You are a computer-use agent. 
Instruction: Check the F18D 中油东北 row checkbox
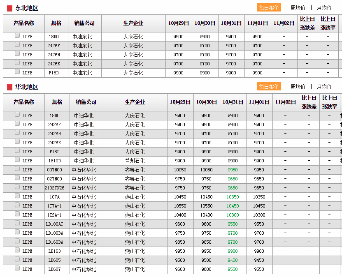(x=17, y=72)
